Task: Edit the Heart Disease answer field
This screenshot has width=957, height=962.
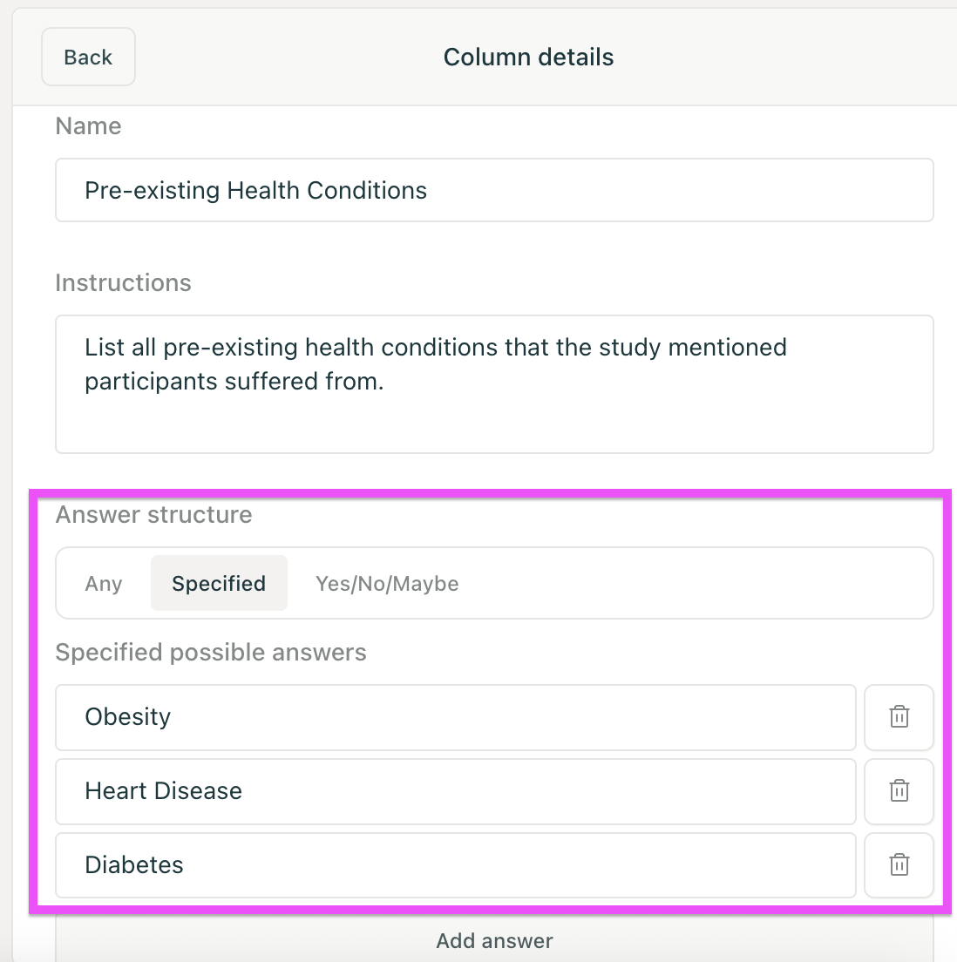Action: pyautogui.click(x=455, y=791)
